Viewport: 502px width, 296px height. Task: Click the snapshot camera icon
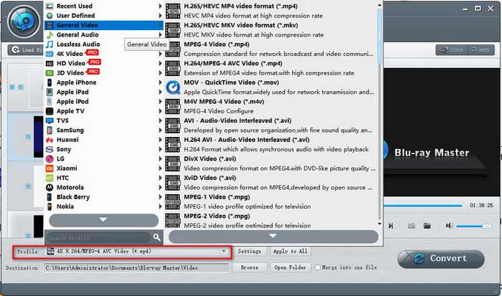tap(412, 226)
